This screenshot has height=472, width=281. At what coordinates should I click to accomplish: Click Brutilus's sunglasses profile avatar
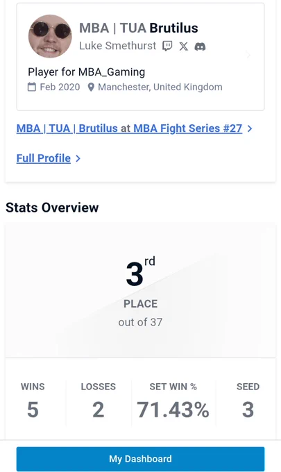tap(50, 36)
